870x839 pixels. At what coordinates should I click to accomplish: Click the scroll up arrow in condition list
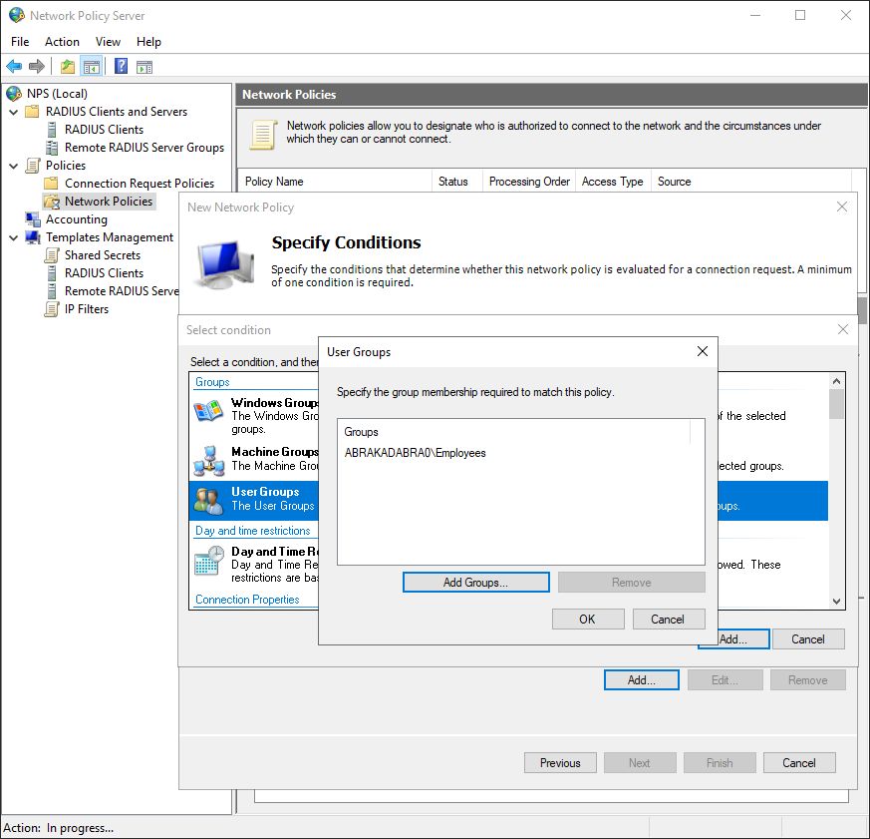(x=837, y=381)
